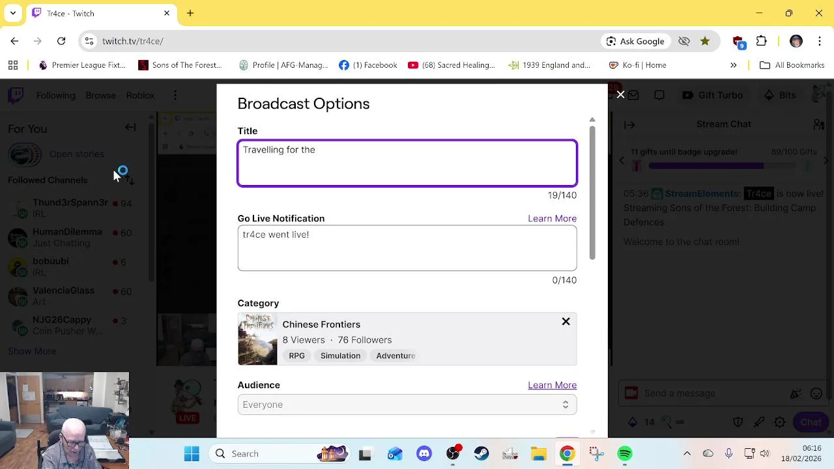Remove the Chinese Frontiers category
834x469 pixels.
tap(566, 322)
